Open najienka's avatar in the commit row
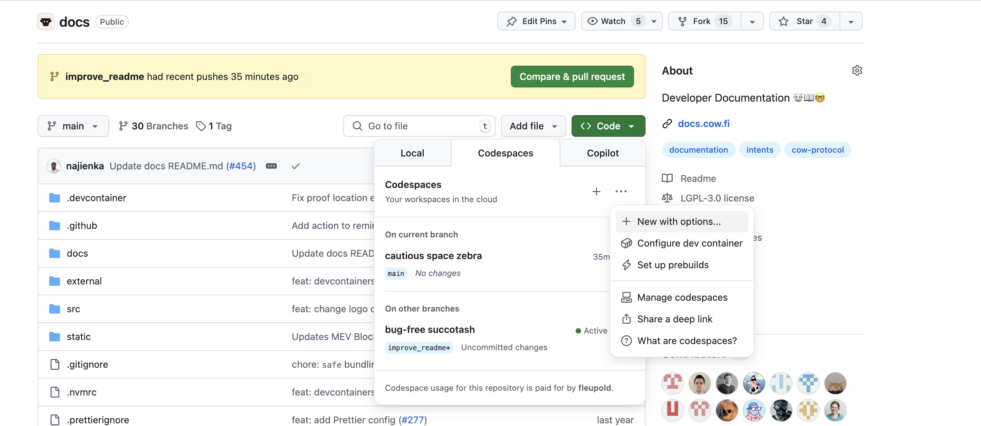The width and height of the screenshot is (981, 426). [x=54, y=166]
